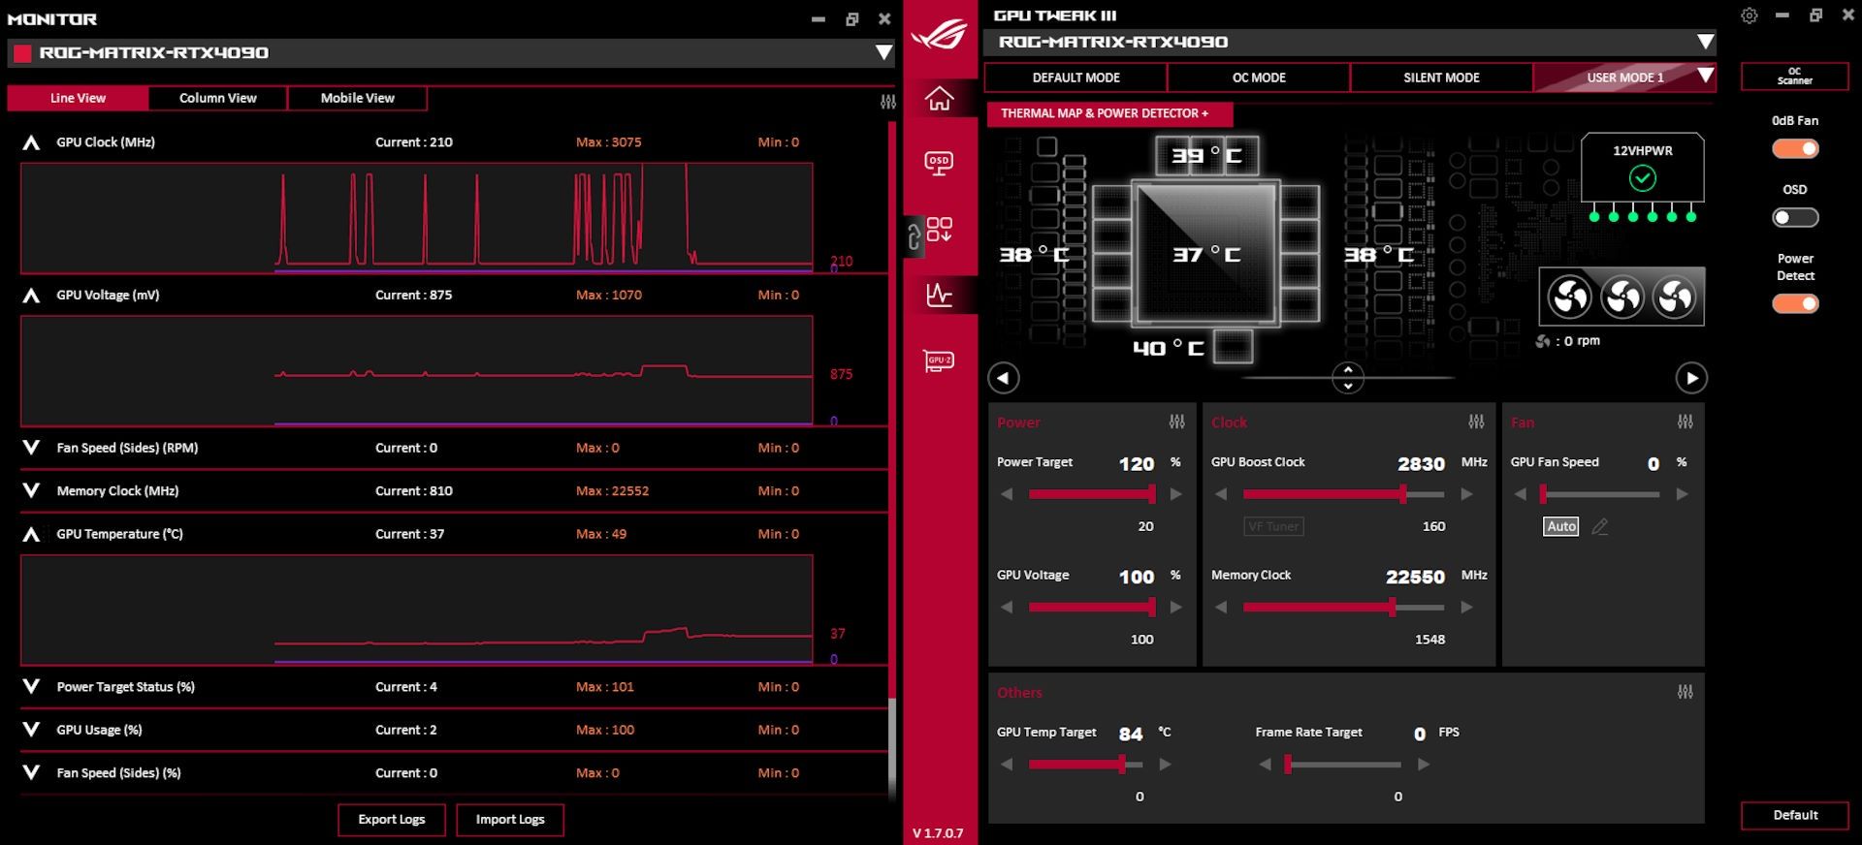This screenshot has height=845, width=1862.
Task: Click previous thermal map arrow
Action: 1004,378
